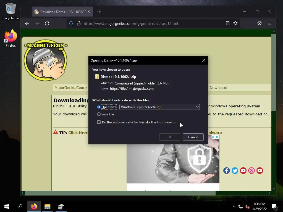Open the Windows Start menu
The height and width of the screenshot is (212, 283).
coord(7,206)
